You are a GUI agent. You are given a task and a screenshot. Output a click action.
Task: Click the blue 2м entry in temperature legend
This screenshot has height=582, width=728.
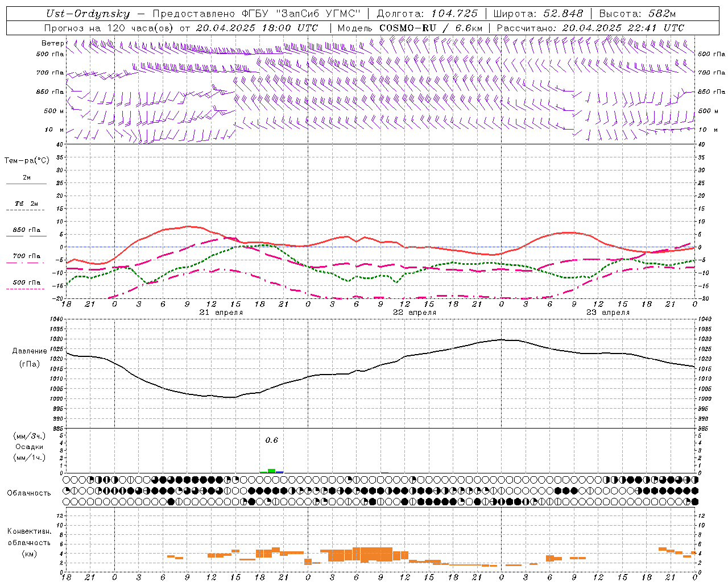coord(27,178)
